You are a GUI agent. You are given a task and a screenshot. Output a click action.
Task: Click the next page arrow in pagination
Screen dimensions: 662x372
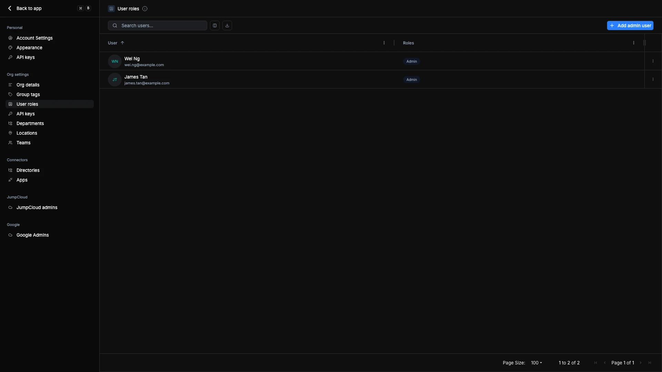coord(641,363)
